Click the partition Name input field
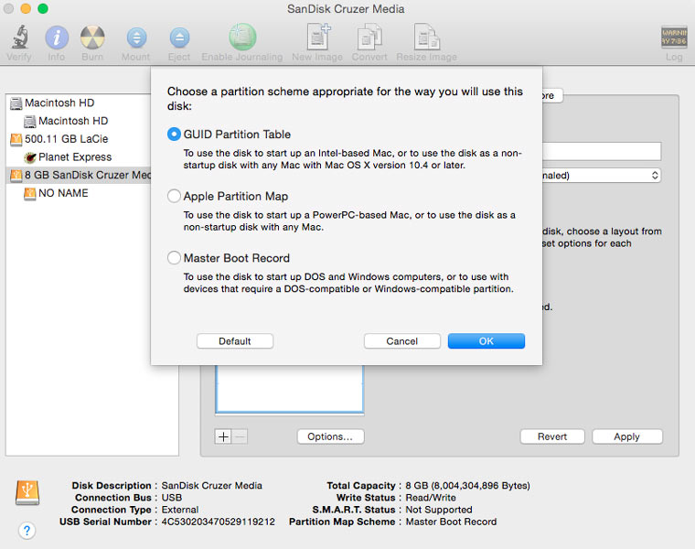Screen dimensions: 695x549 [602, 151]
